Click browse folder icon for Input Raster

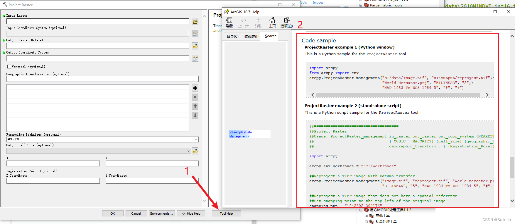195,21
